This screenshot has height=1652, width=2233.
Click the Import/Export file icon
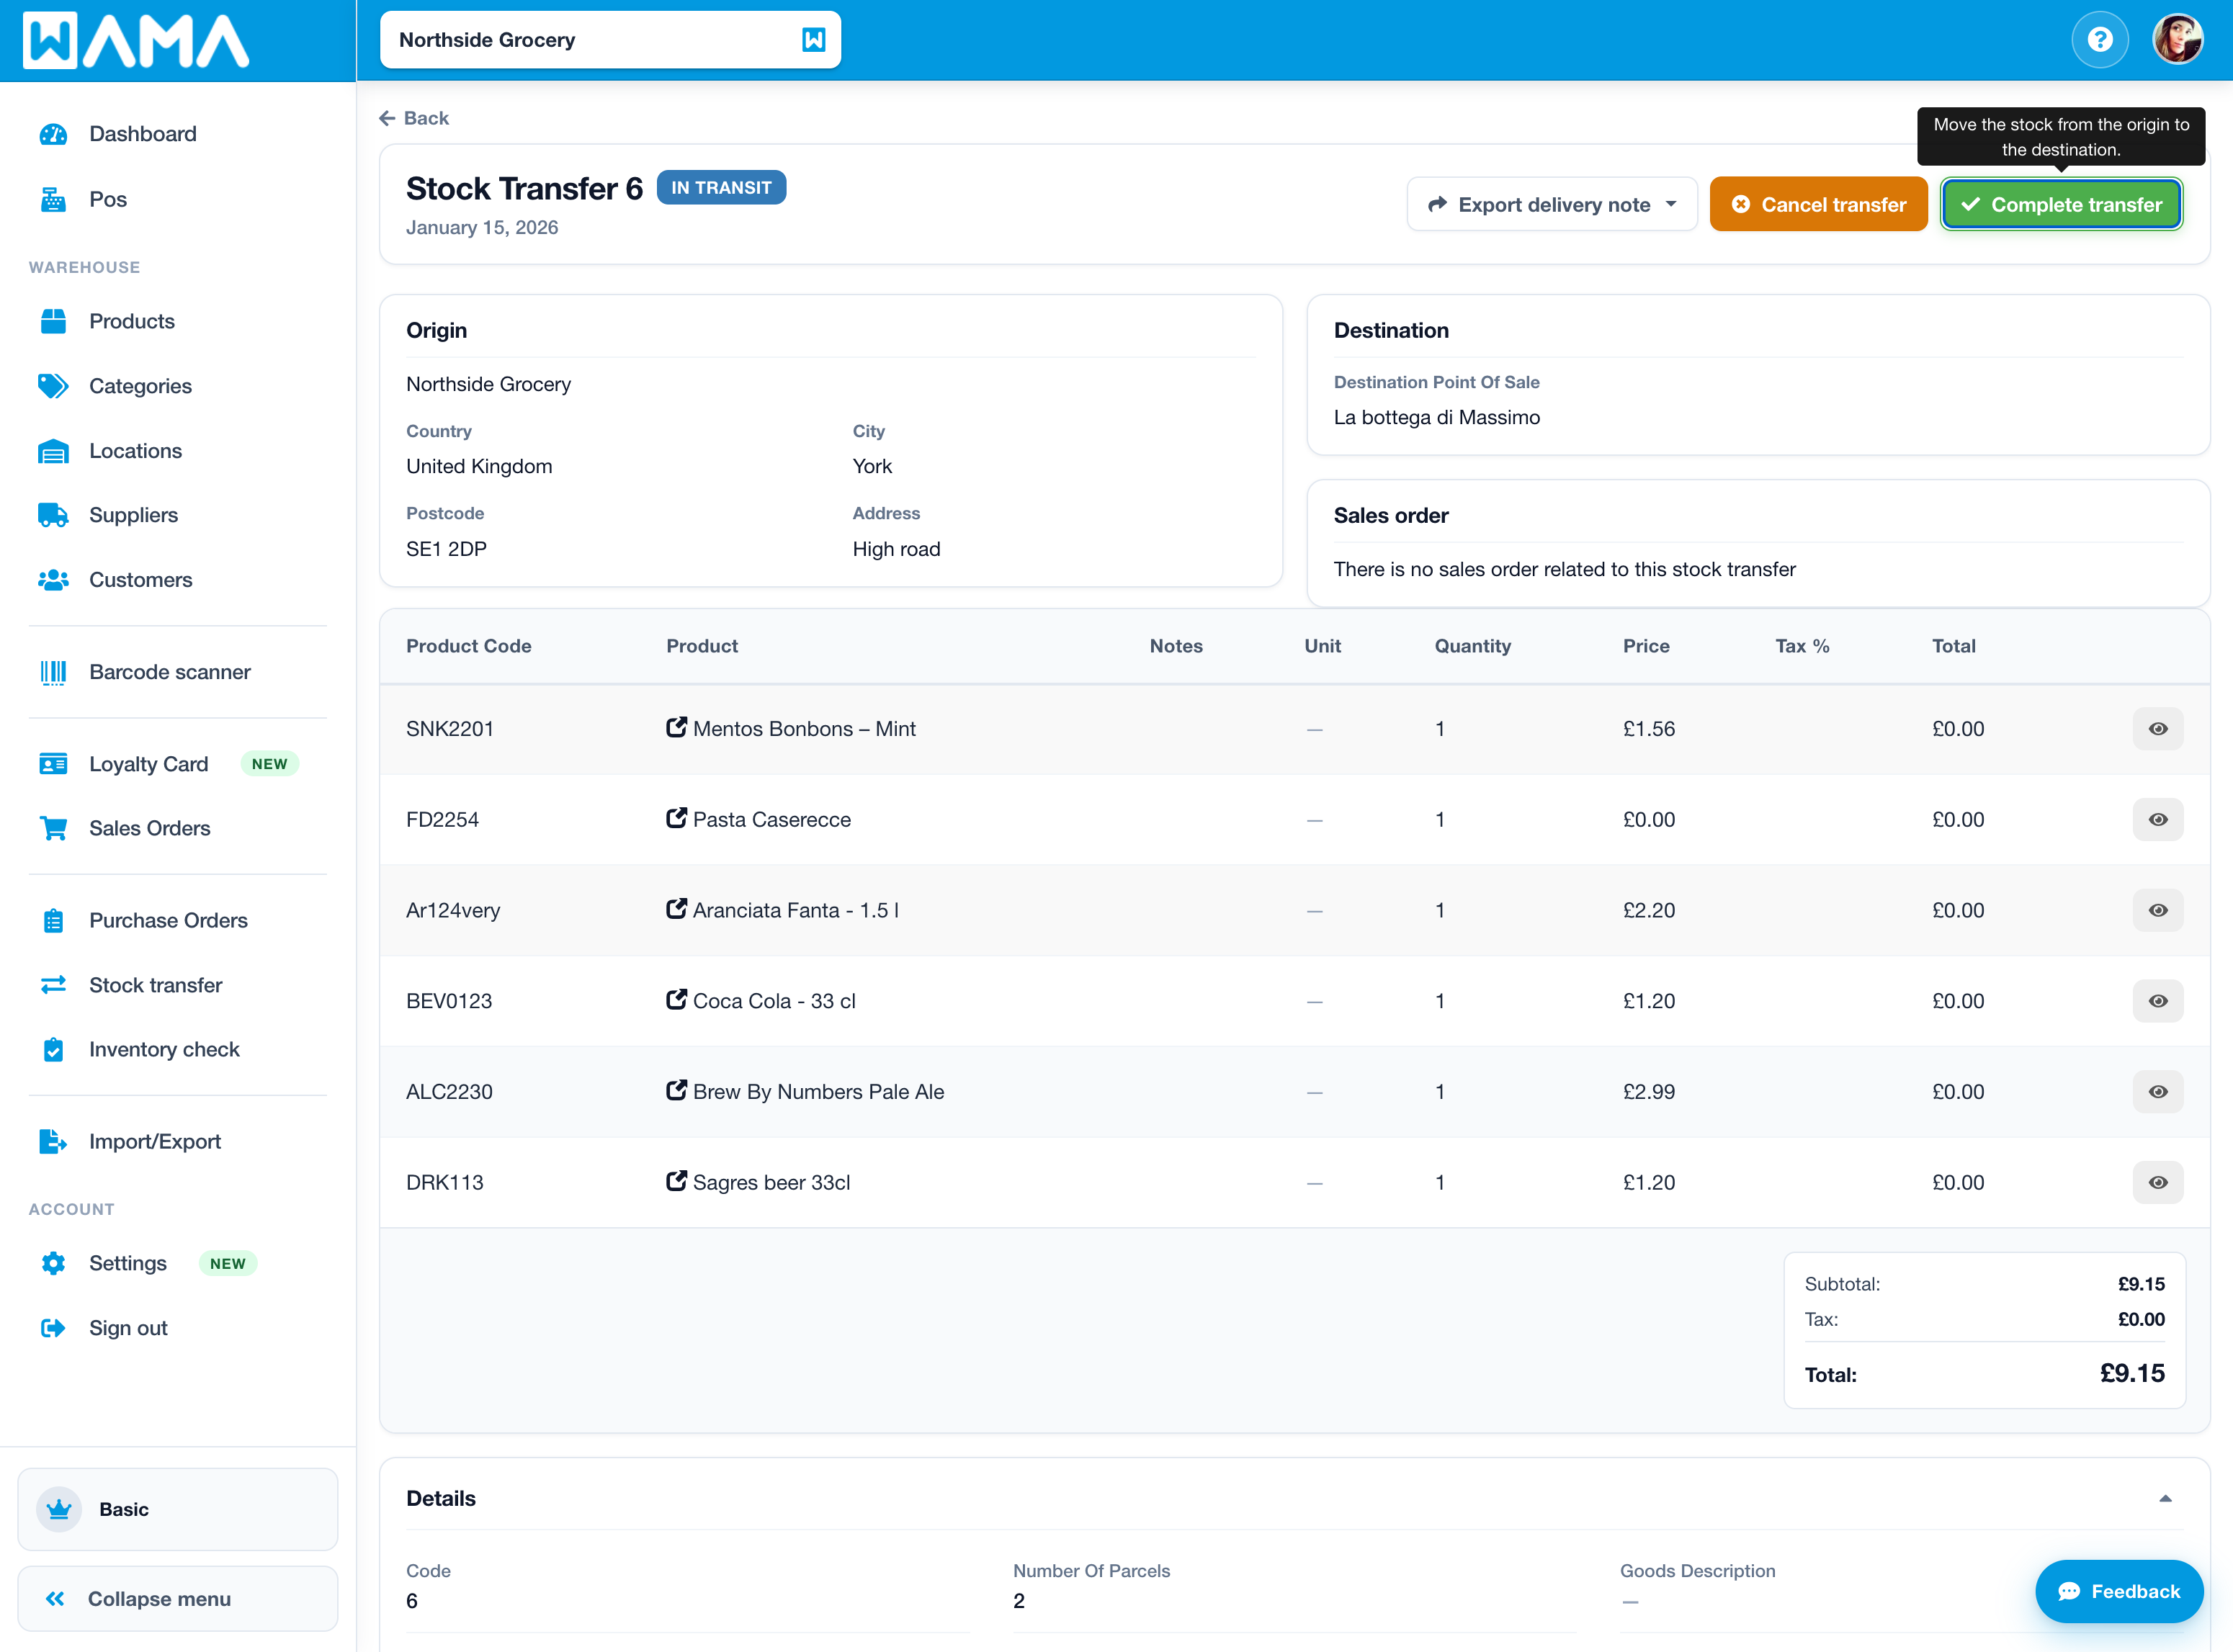53,1141
